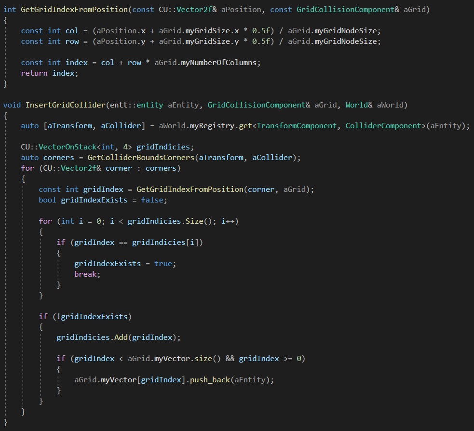Click the 'GetColliderBoundsCorners' function call
The image size is (474, 431).
pyautogui.click(x=141, y=158)
